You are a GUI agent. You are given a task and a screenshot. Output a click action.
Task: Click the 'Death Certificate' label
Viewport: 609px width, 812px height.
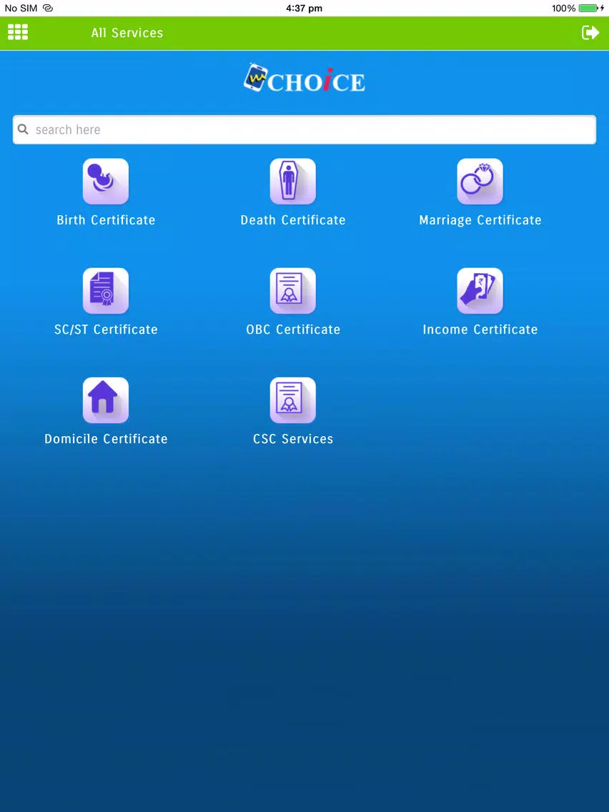pyautogui.click(x=292, y=220)
